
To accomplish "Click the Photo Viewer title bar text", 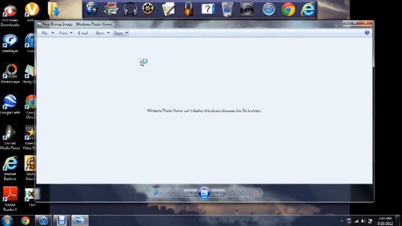I will point(77,24).
